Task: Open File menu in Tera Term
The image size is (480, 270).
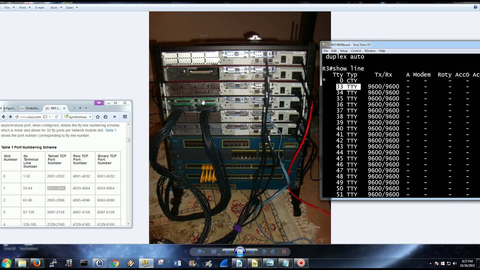Action: coord(326,51)
